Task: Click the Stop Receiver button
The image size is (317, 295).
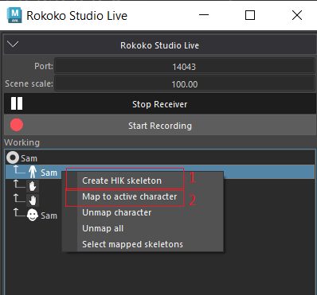Action: [159, 104]
